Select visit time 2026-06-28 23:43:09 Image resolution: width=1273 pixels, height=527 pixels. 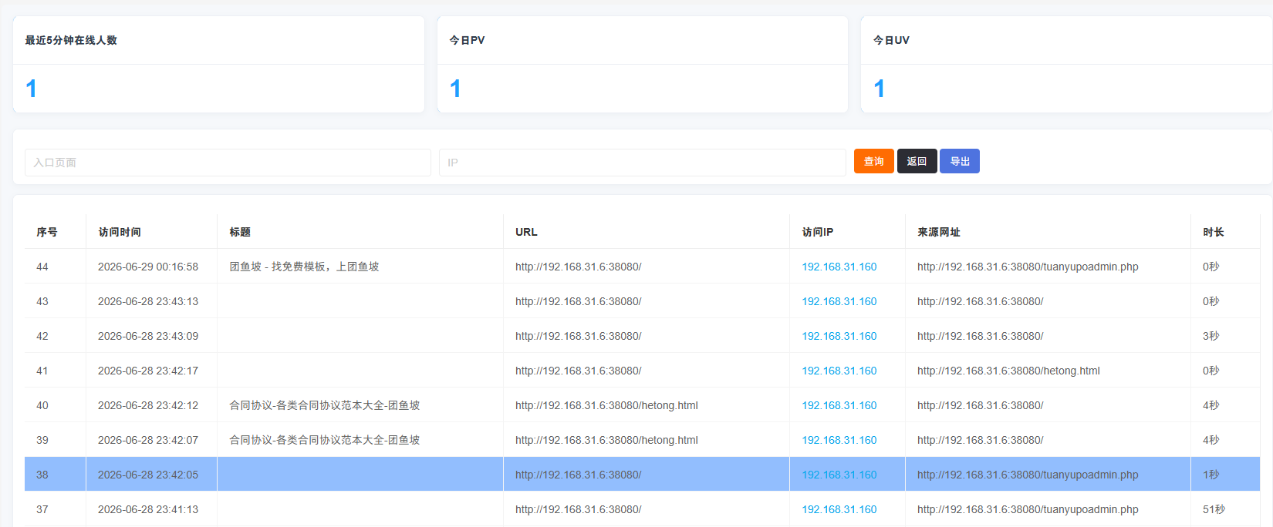click(148, 336)
